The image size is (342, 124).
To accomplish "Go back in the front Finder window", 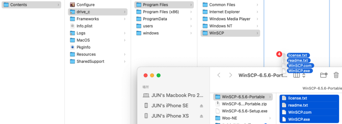I will (219, 75).
